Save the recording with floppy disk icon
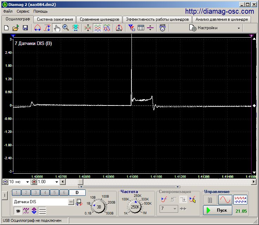The height and width of the screenshot is (225, 259). click(25, 28)
